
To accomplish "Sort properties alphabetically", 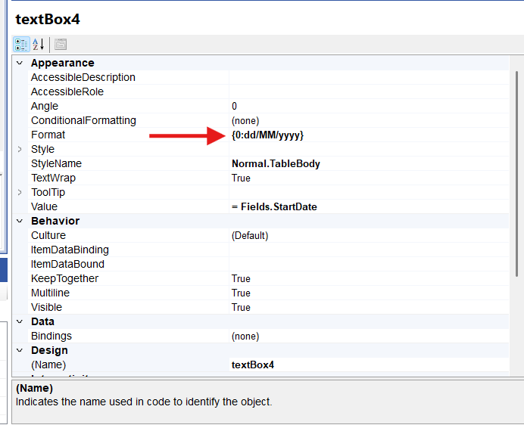I will [x=39, y=45].
